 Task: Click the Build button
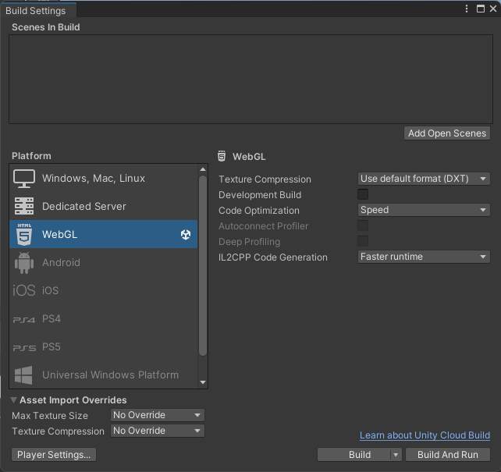pyautogui.click(x=354, y=454)
